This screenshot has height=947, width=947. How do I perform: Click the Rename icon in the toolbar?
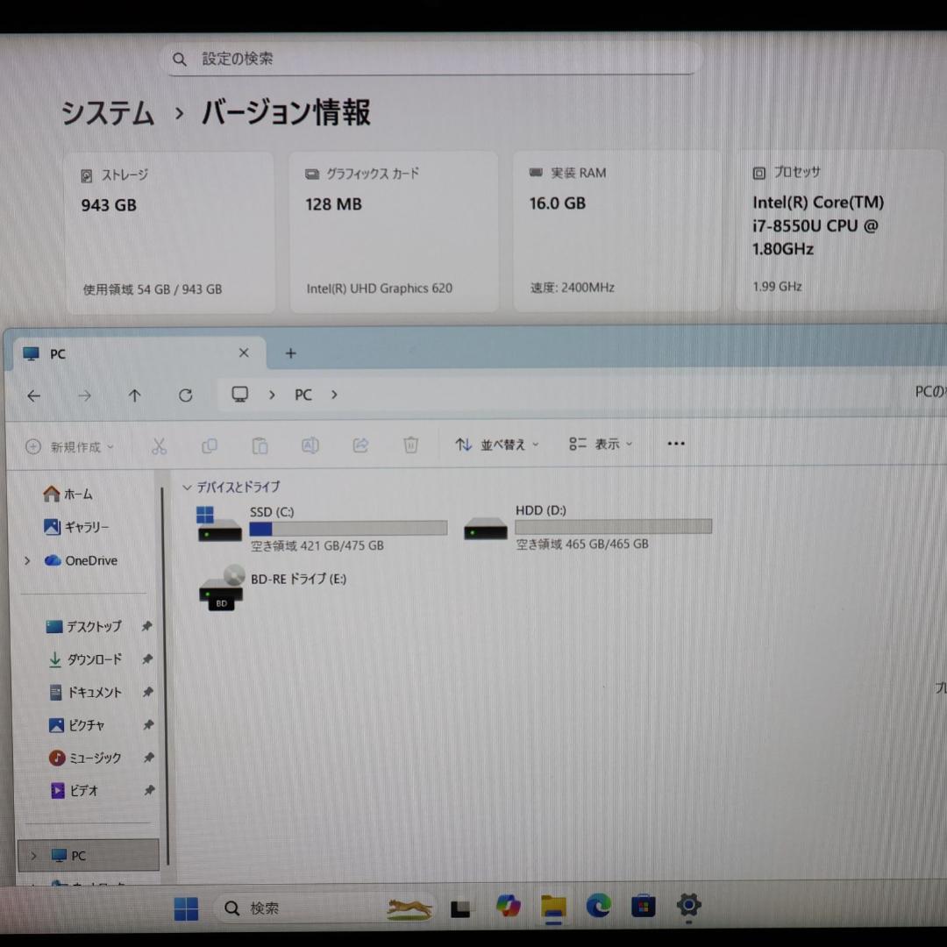click(310, 445)
